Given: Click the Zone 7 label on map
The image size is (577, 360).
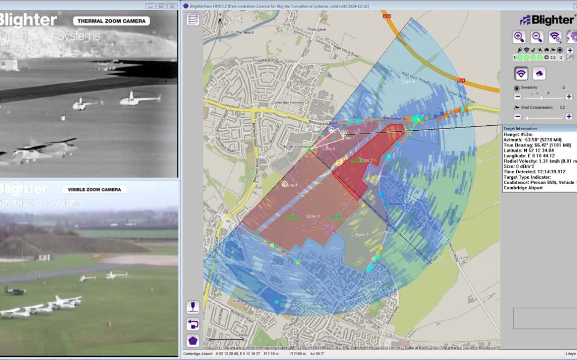Looking at the screenshot, I should tap(361, 234).
